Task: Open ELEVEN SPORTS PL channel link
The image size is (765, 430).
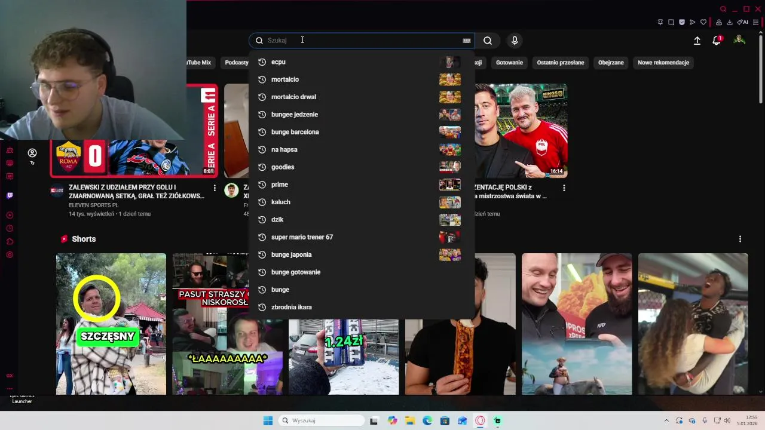Action: (93, 205)
